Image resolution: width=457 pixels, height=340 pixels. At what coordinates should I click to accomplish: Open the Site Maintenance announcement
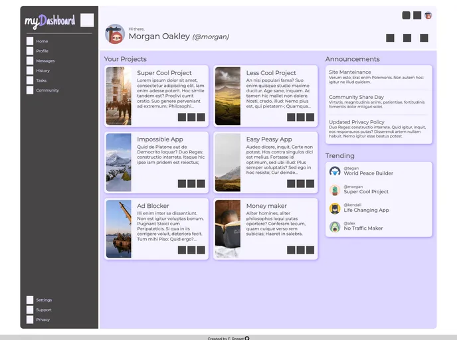click(350, 72)
